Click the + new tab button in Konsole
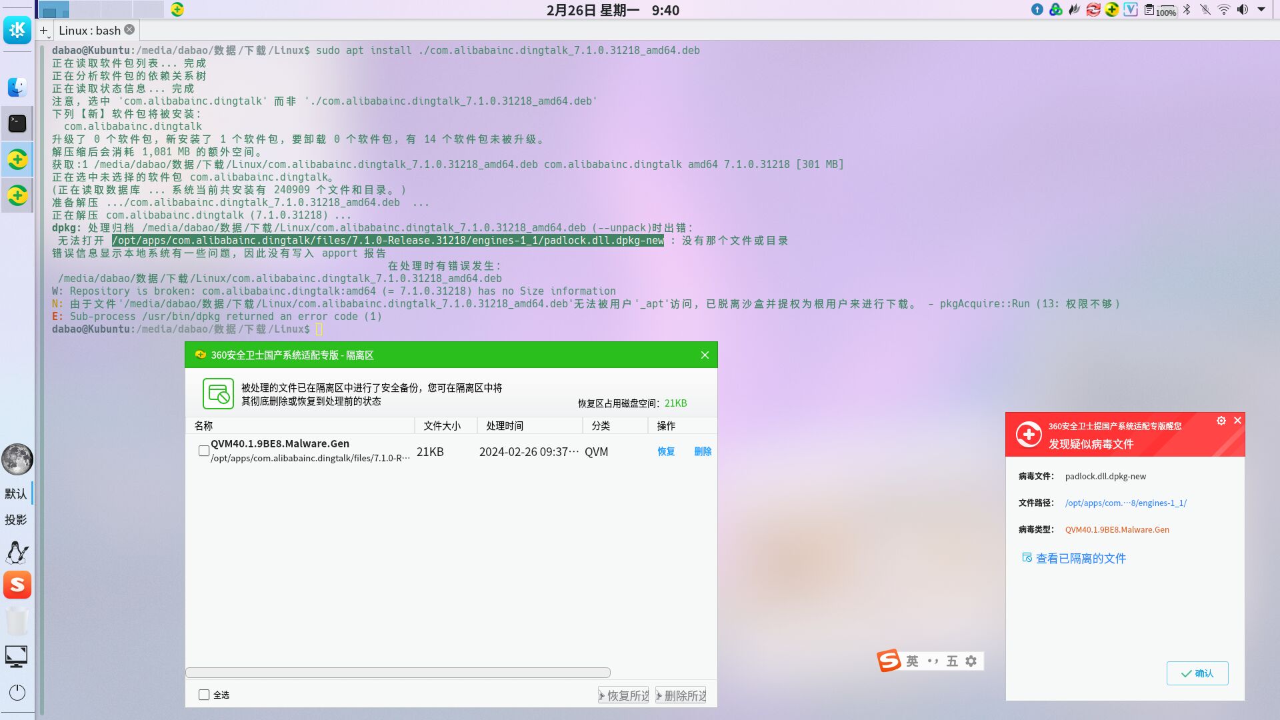The height and width of the screenshot is (720, 1280). point(43,30)
